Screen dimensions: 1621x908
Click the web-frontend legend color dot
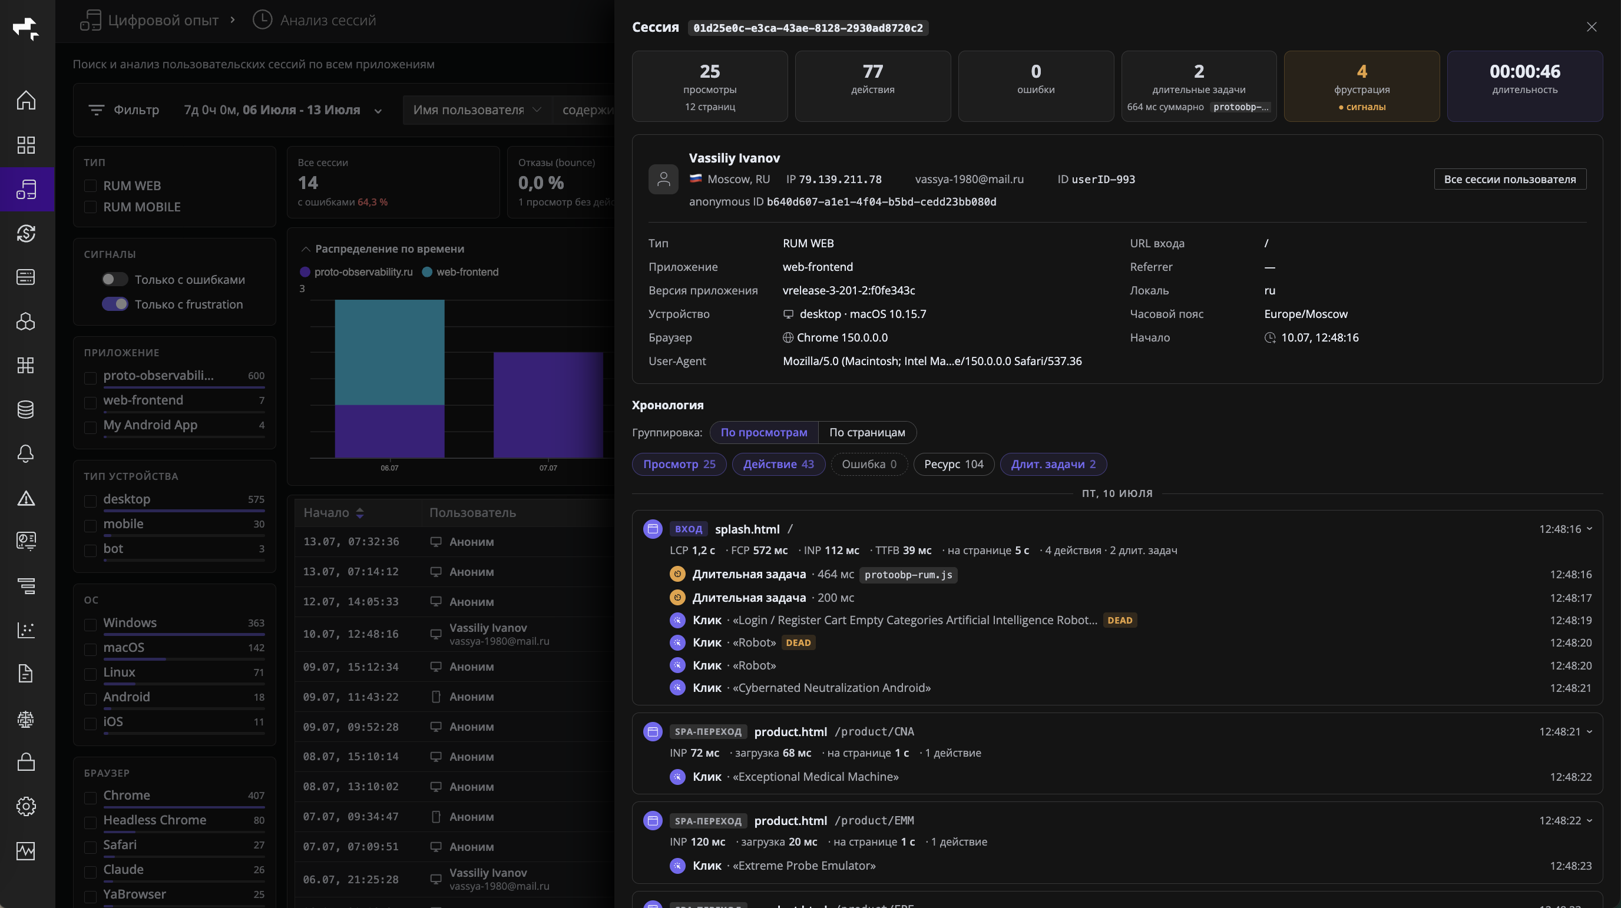pos(426,272)
